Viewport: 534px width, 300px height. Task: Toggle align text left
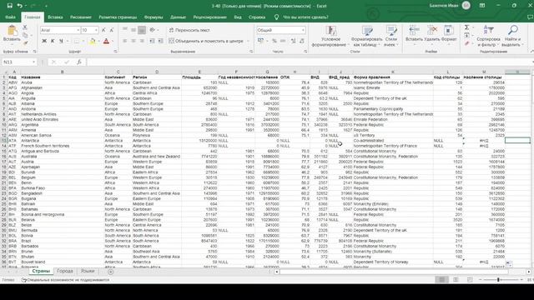coord(125,41)
